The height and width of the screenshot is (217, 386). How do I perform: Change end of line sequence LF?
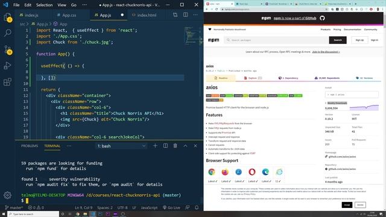coord(134,207)
